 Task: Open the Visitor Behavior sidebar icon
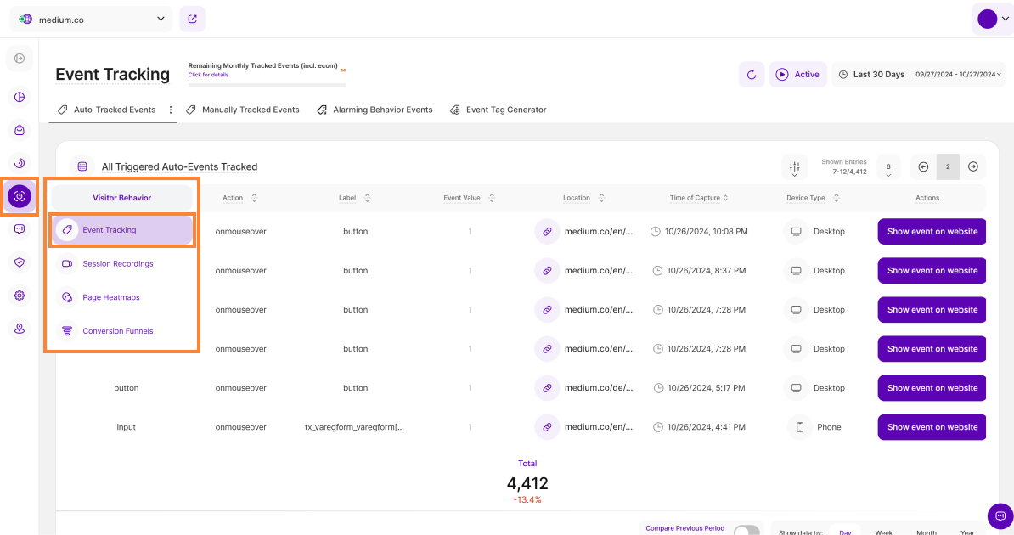pyautogui.click(x=20, y=196)
